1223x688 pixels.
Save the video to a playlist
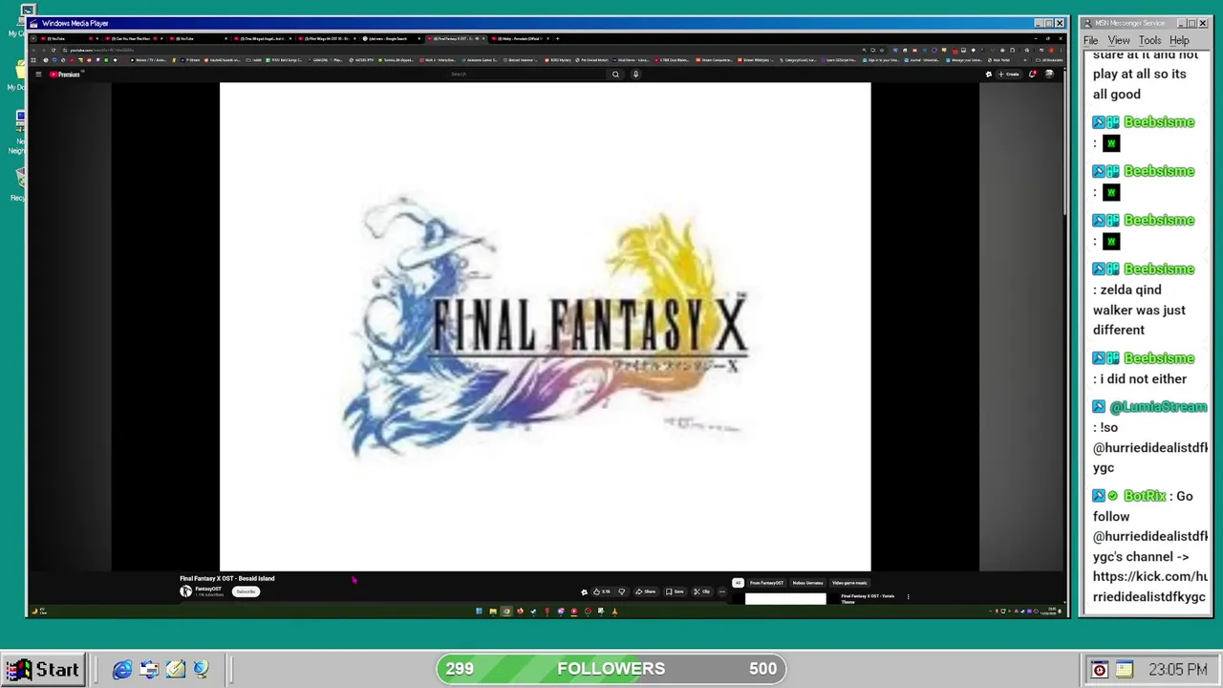[x=675, y=591]
